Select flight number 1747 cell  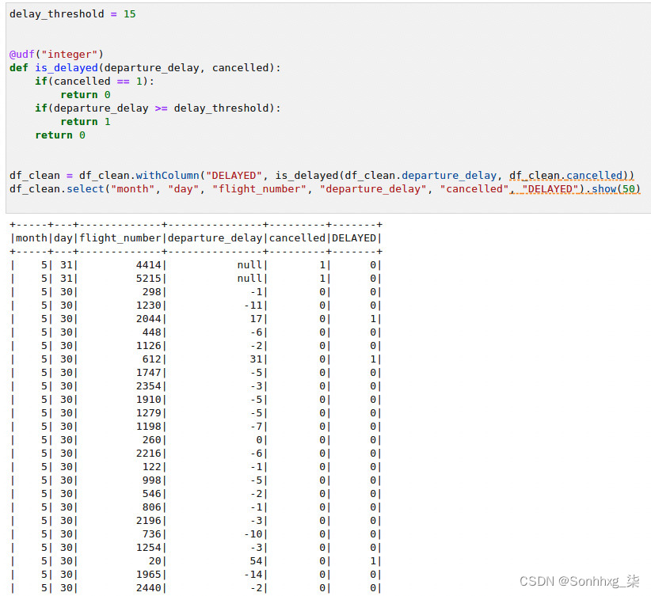pyautogui.click(x=149, y=373)
